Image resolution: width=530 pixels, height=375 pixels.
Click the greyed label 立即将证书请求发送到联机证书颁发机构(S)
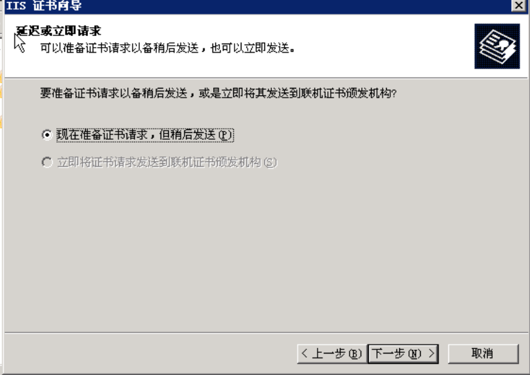[167, 163]
